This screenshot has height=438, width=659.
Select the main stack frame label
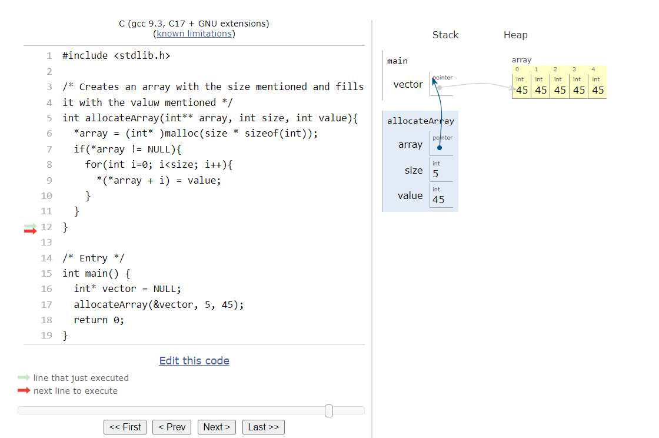coord(397,61)
